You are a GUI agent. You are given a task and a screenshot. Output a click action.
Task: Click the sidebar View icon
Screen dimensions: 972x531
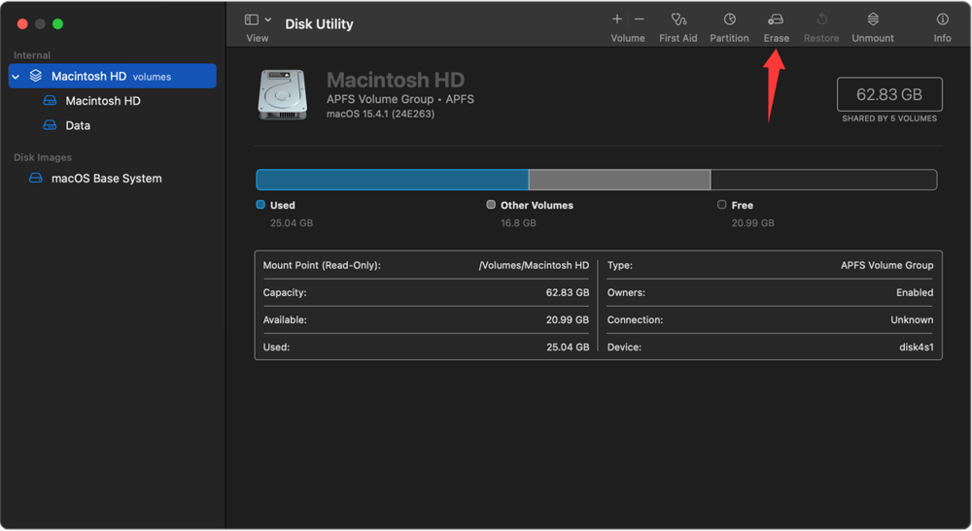coord(252,19)
